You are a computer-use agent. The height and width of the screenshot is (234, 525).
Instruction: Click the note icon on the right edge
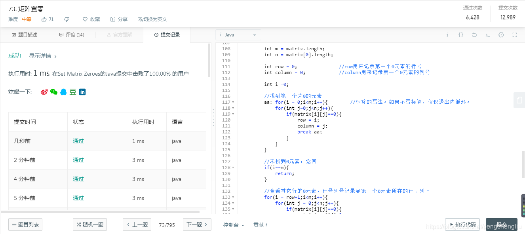tap(519, 100)
